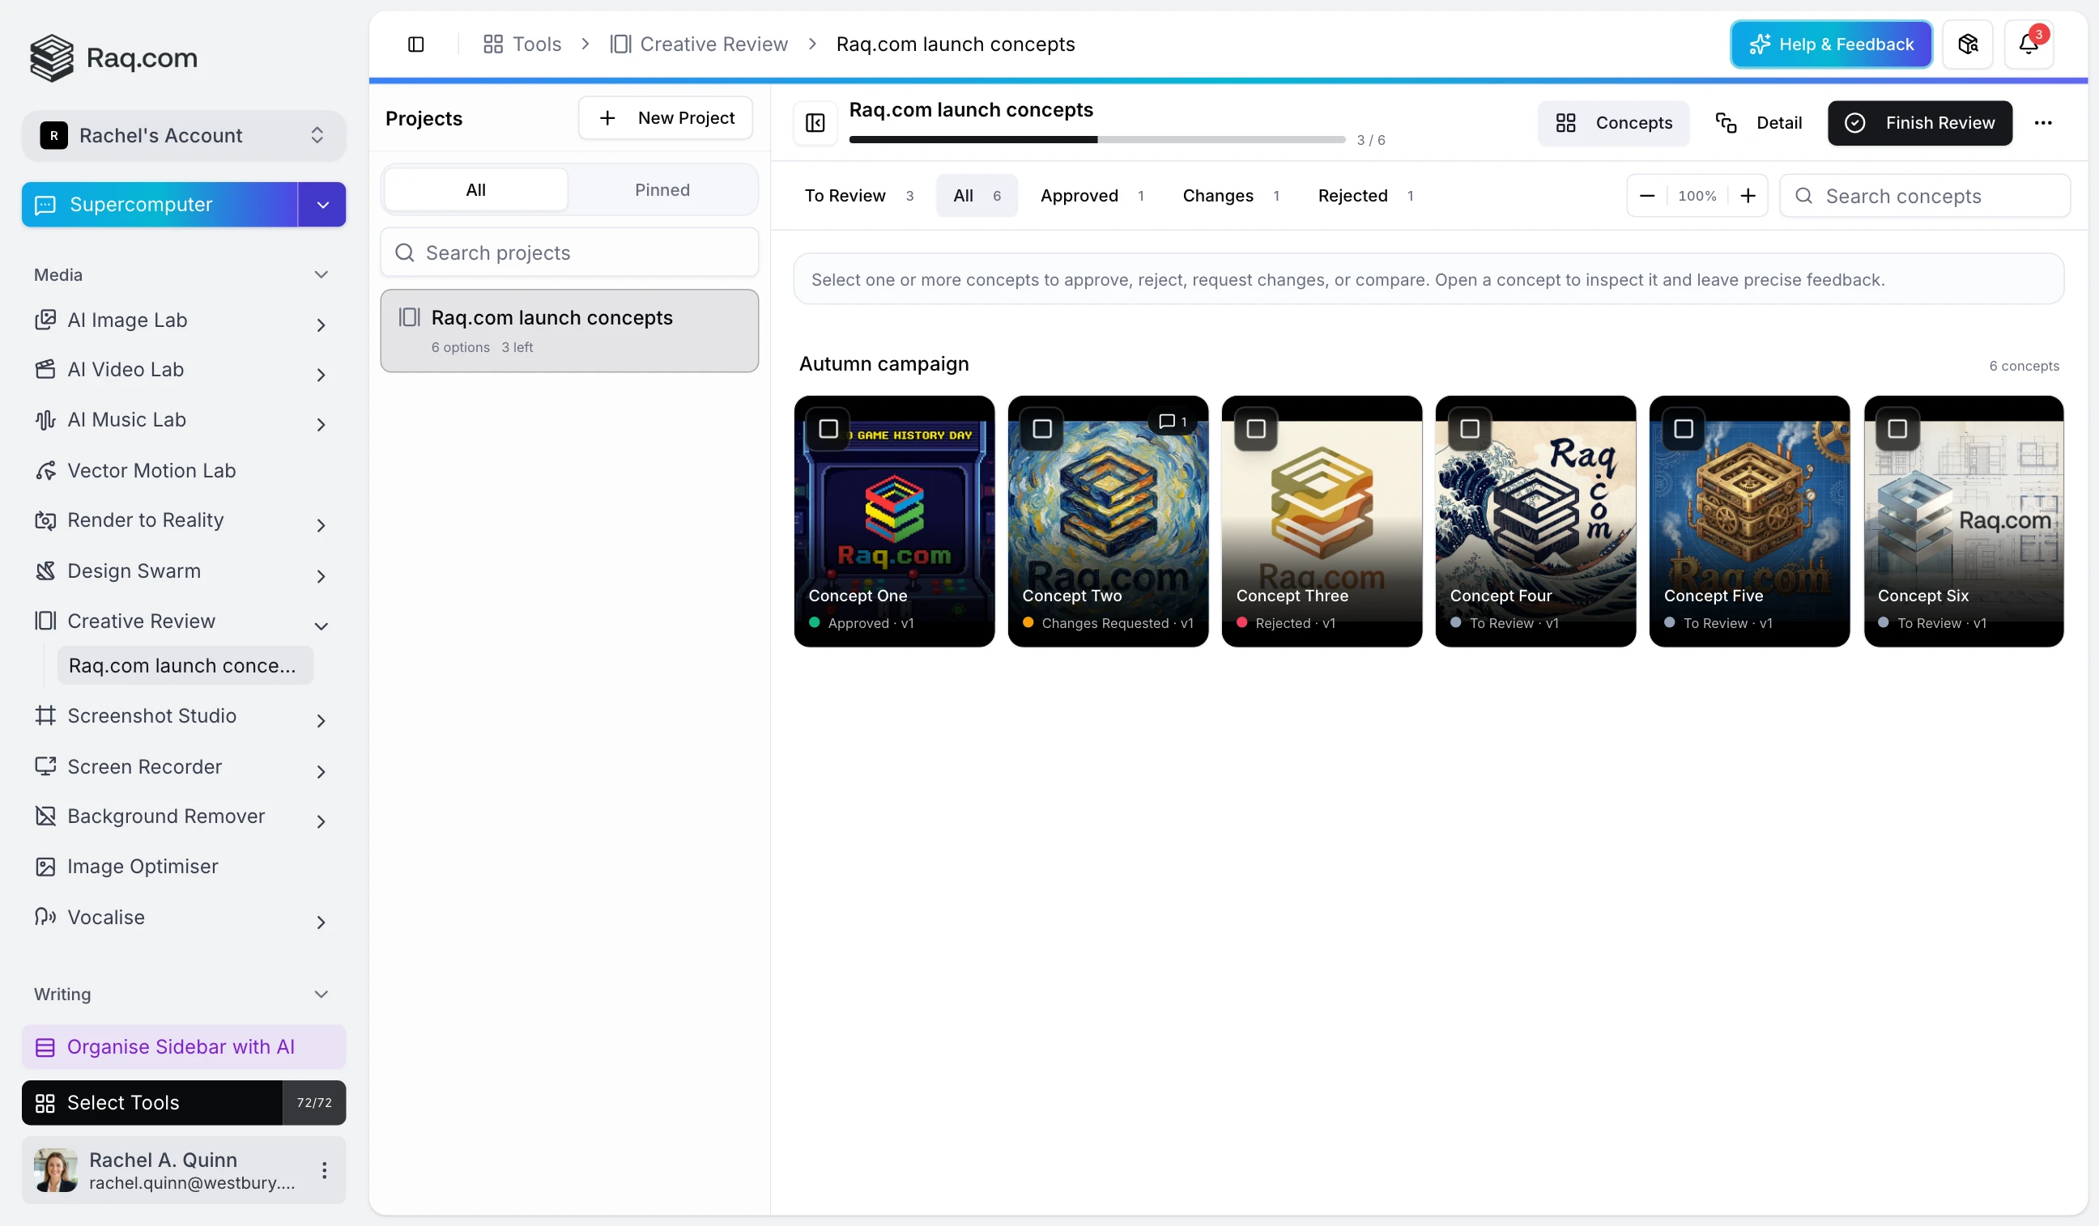Expand AI Video Lab chevron
2099x1226 pixels.
pyautogui.click(x=321, y=375)
